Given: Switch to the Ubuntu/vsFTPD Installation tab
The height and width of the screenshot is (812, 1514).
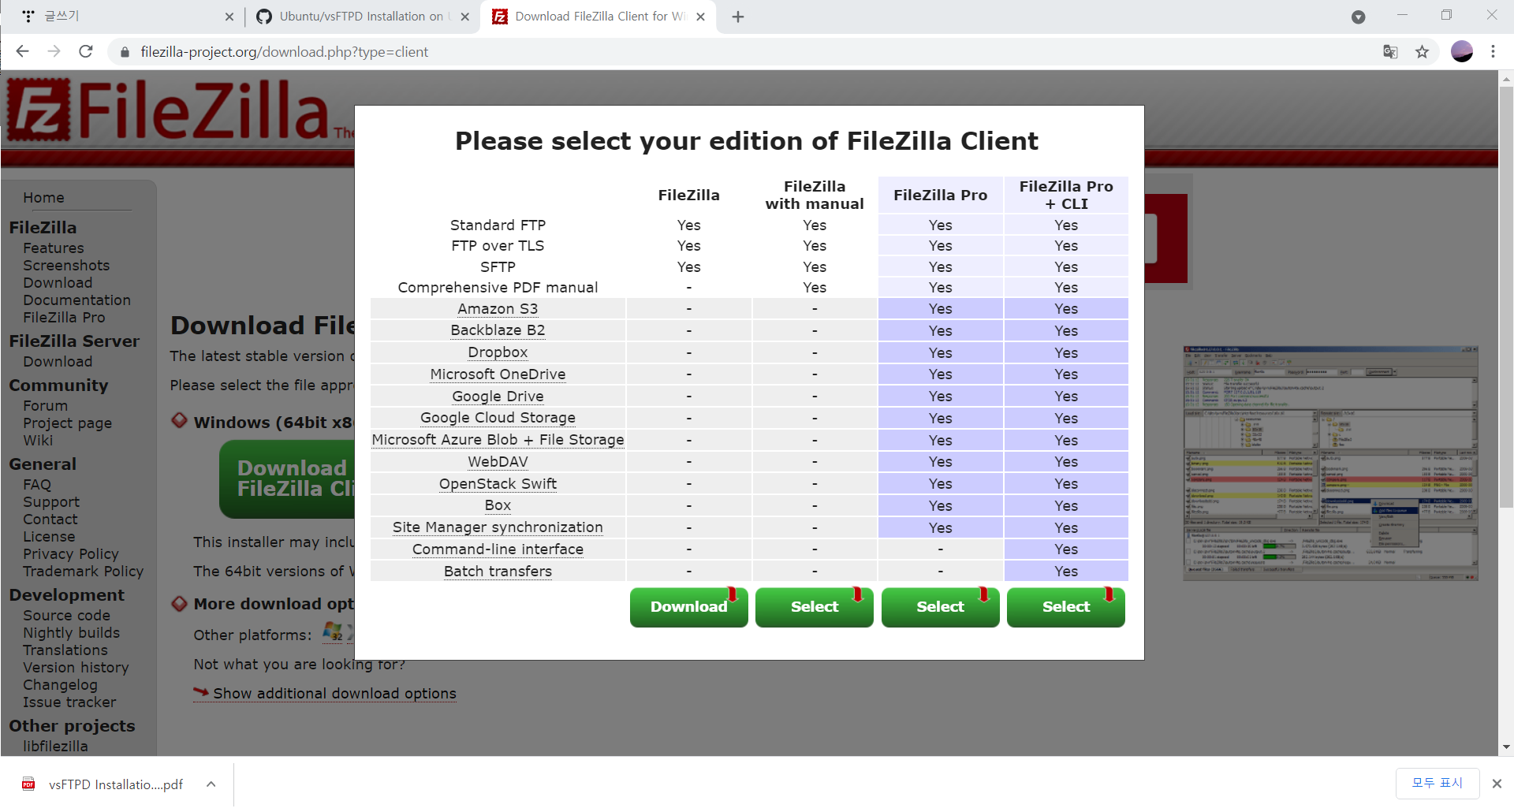Looking at the screenshot, I should pyautogui.click(x=361, y=17).
